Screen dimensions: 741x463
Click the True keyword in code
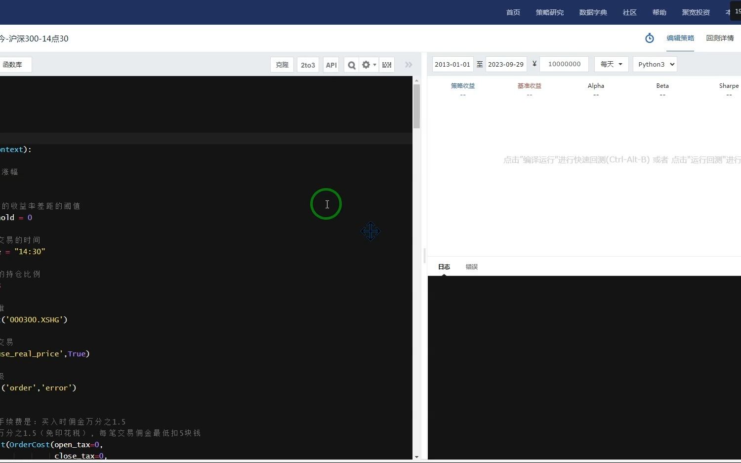click(x=77, y=354)
